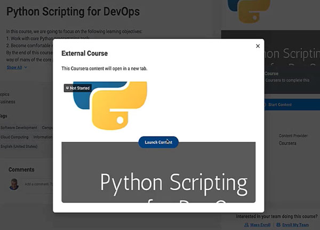Click the Coursera content provider name

point(287,143)
